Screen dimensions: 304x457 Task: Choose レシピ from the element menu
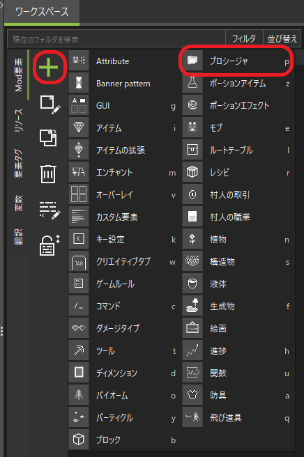click(237, 172)
